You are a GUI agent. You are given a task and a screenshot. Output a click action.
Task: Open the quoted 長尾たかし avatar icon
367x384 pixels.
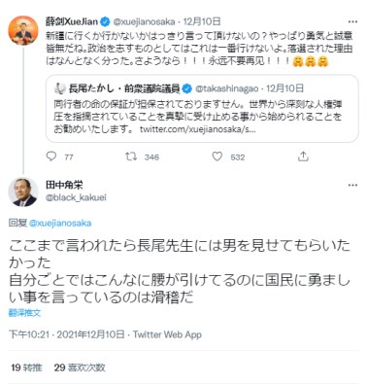pyautogui.click(x=59, y=88)
